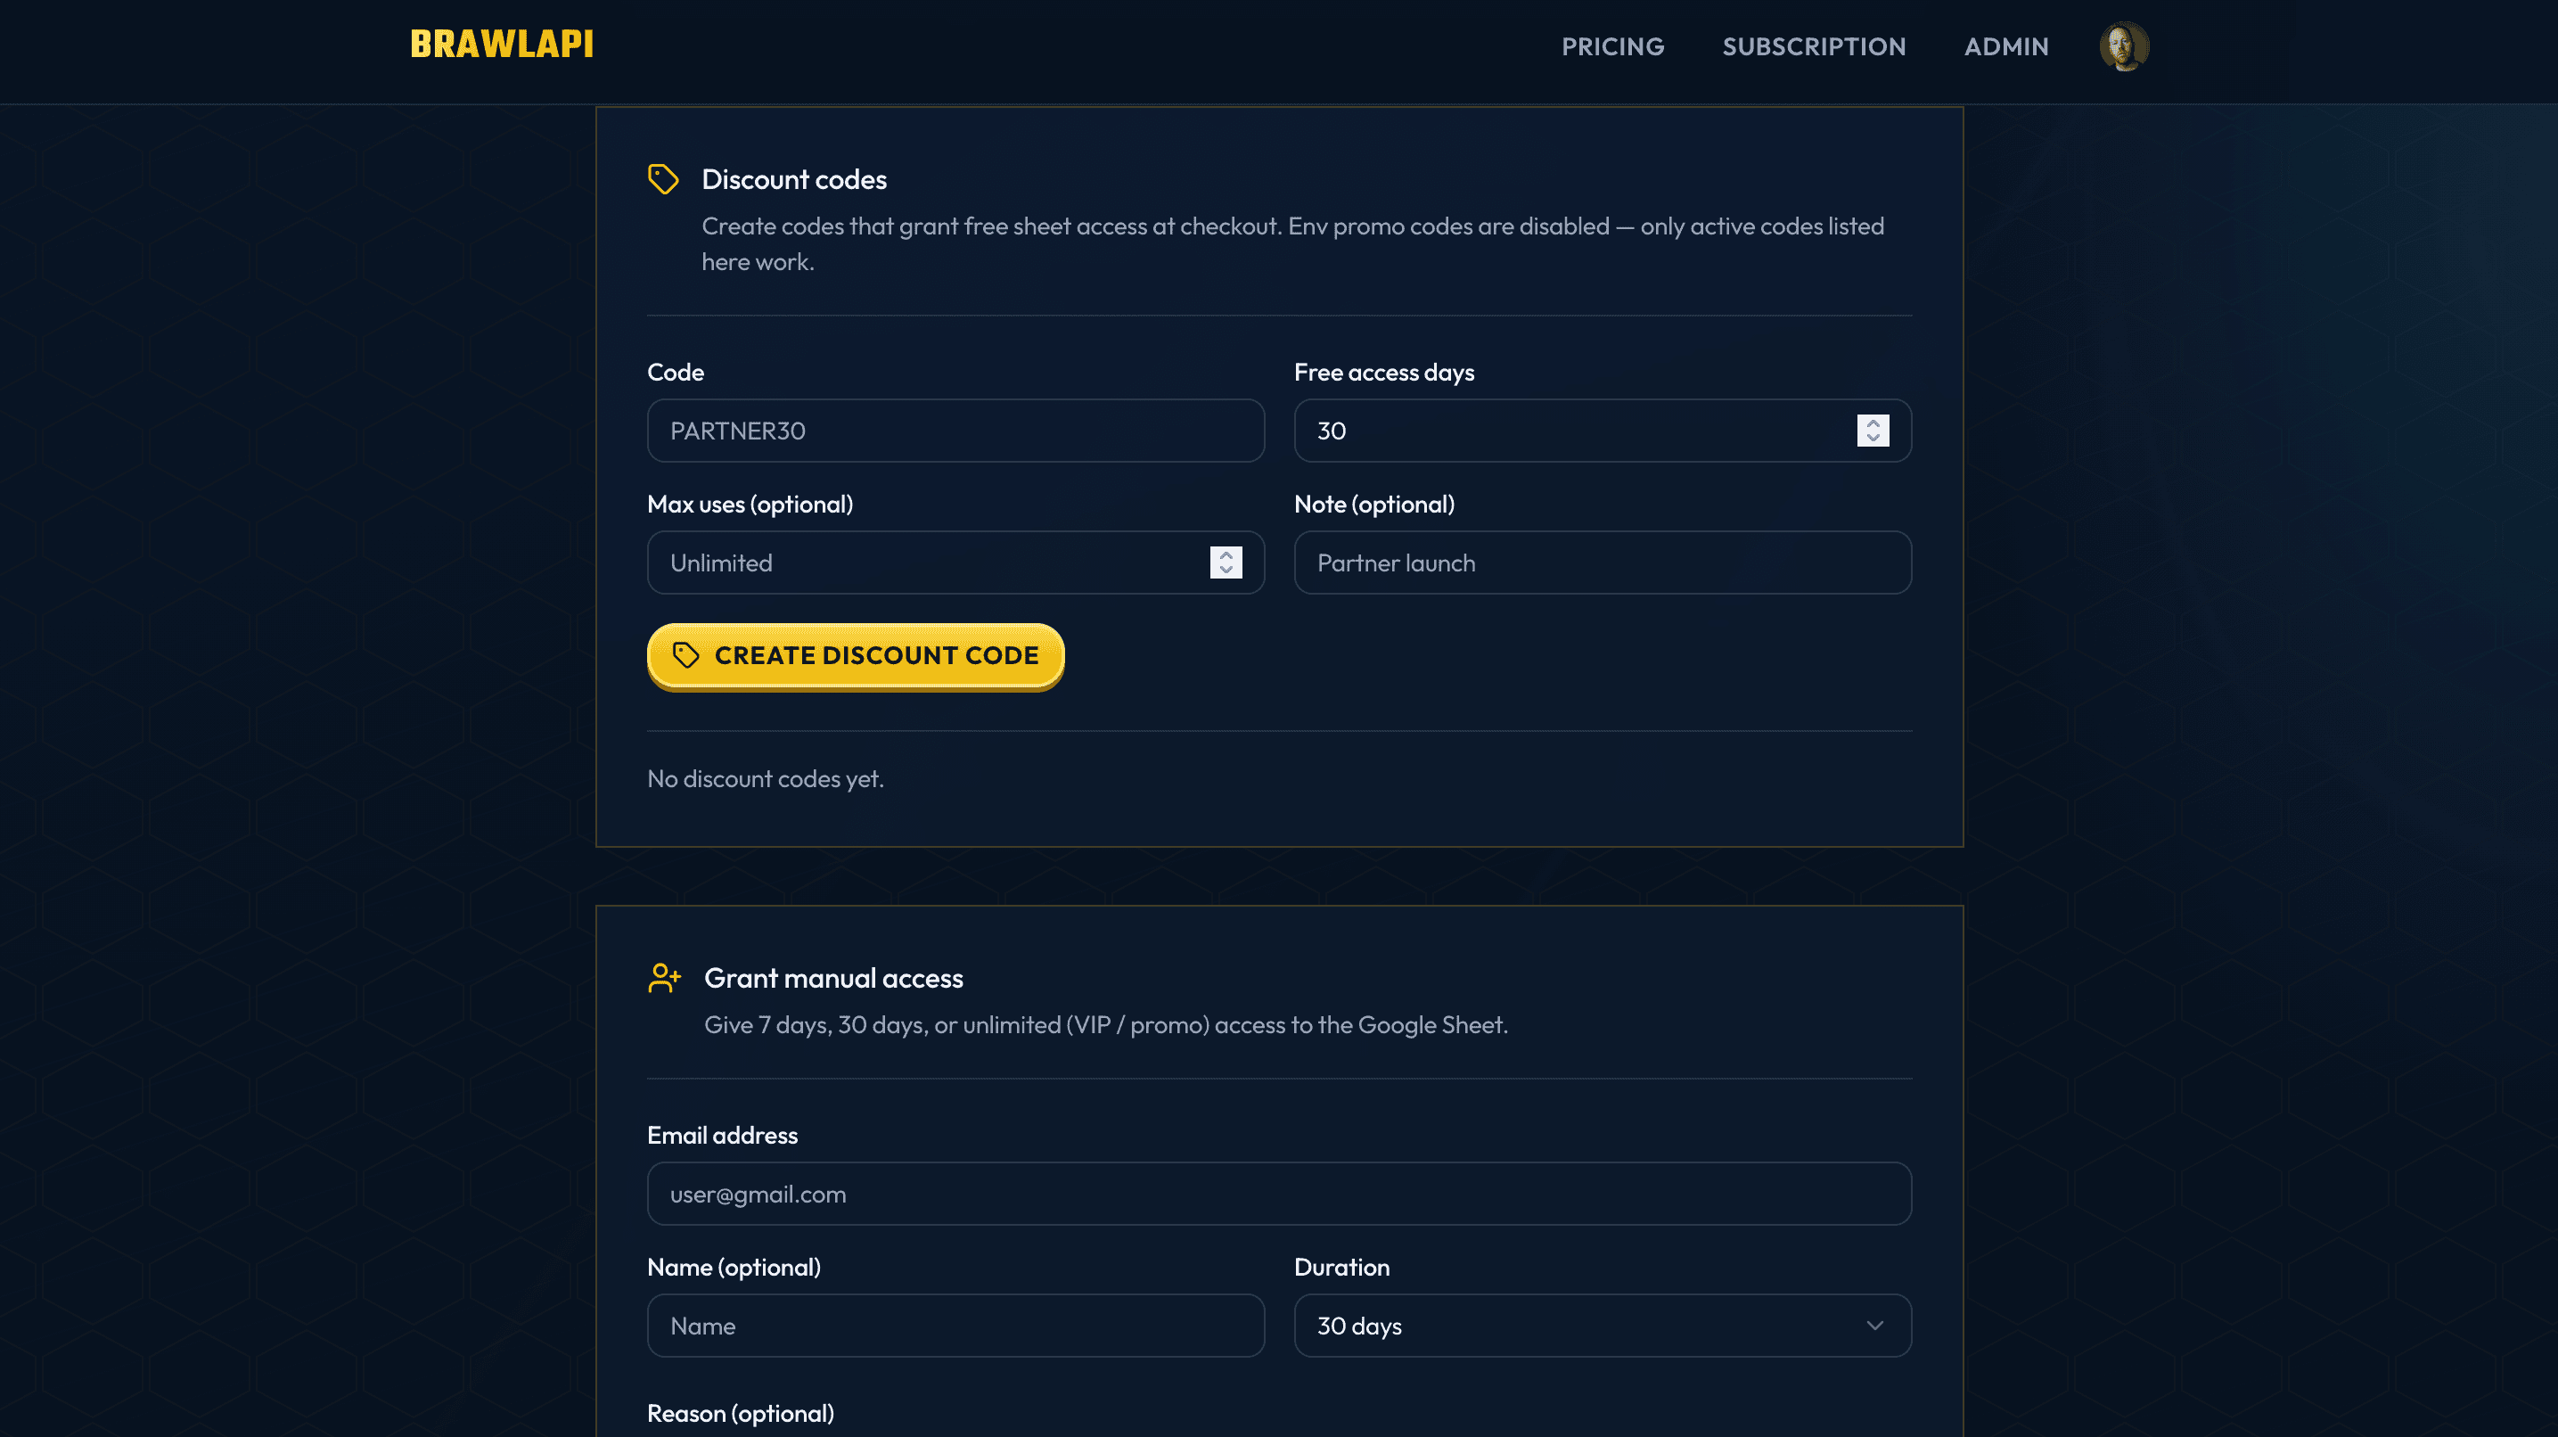Click the 'Reason (optional)' label
Viewport: 2558px width, 1437px height.
click(x=740, y=1414)
